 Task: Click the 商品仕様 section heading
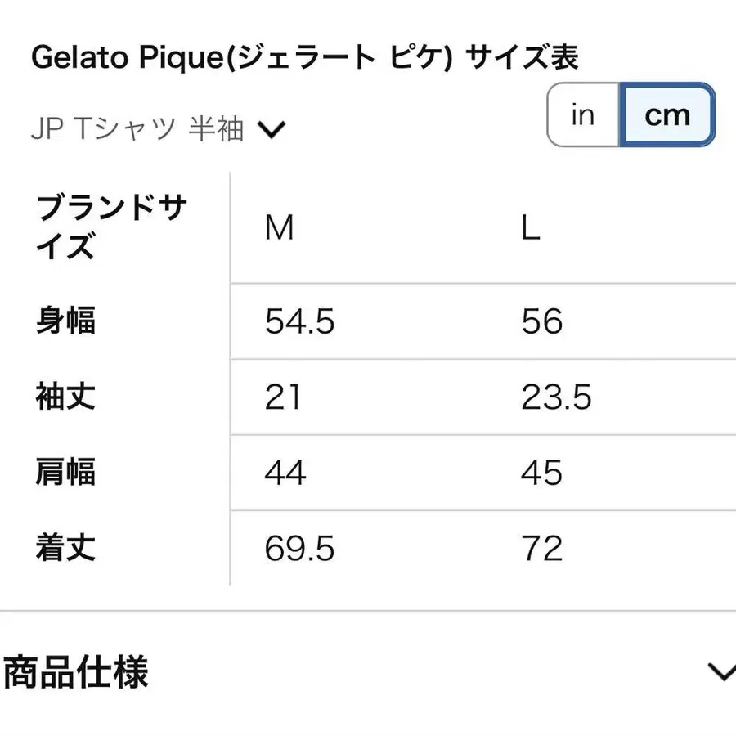[x=76, y=674]
